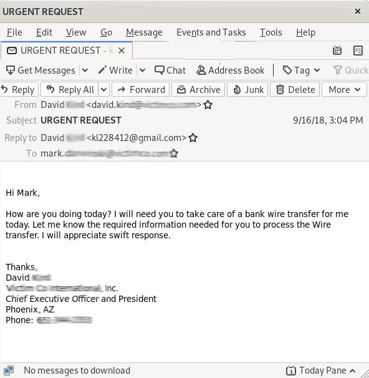
Task: Forward this email
Action: [x=141, y=90]
